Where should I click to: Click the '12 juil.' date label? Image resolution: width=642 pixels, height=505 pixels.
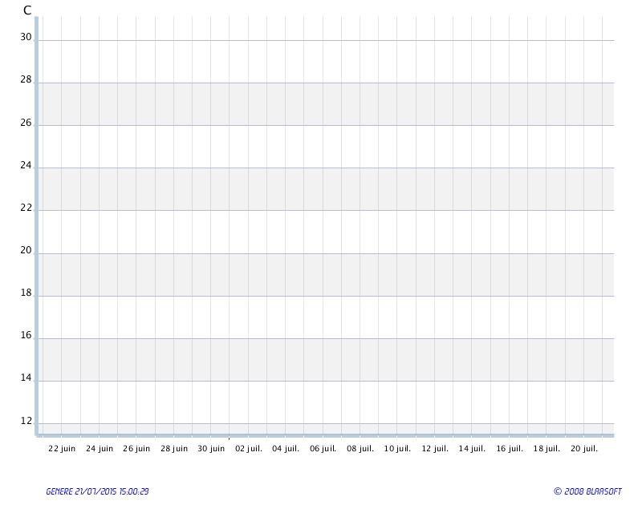point(435,449)
